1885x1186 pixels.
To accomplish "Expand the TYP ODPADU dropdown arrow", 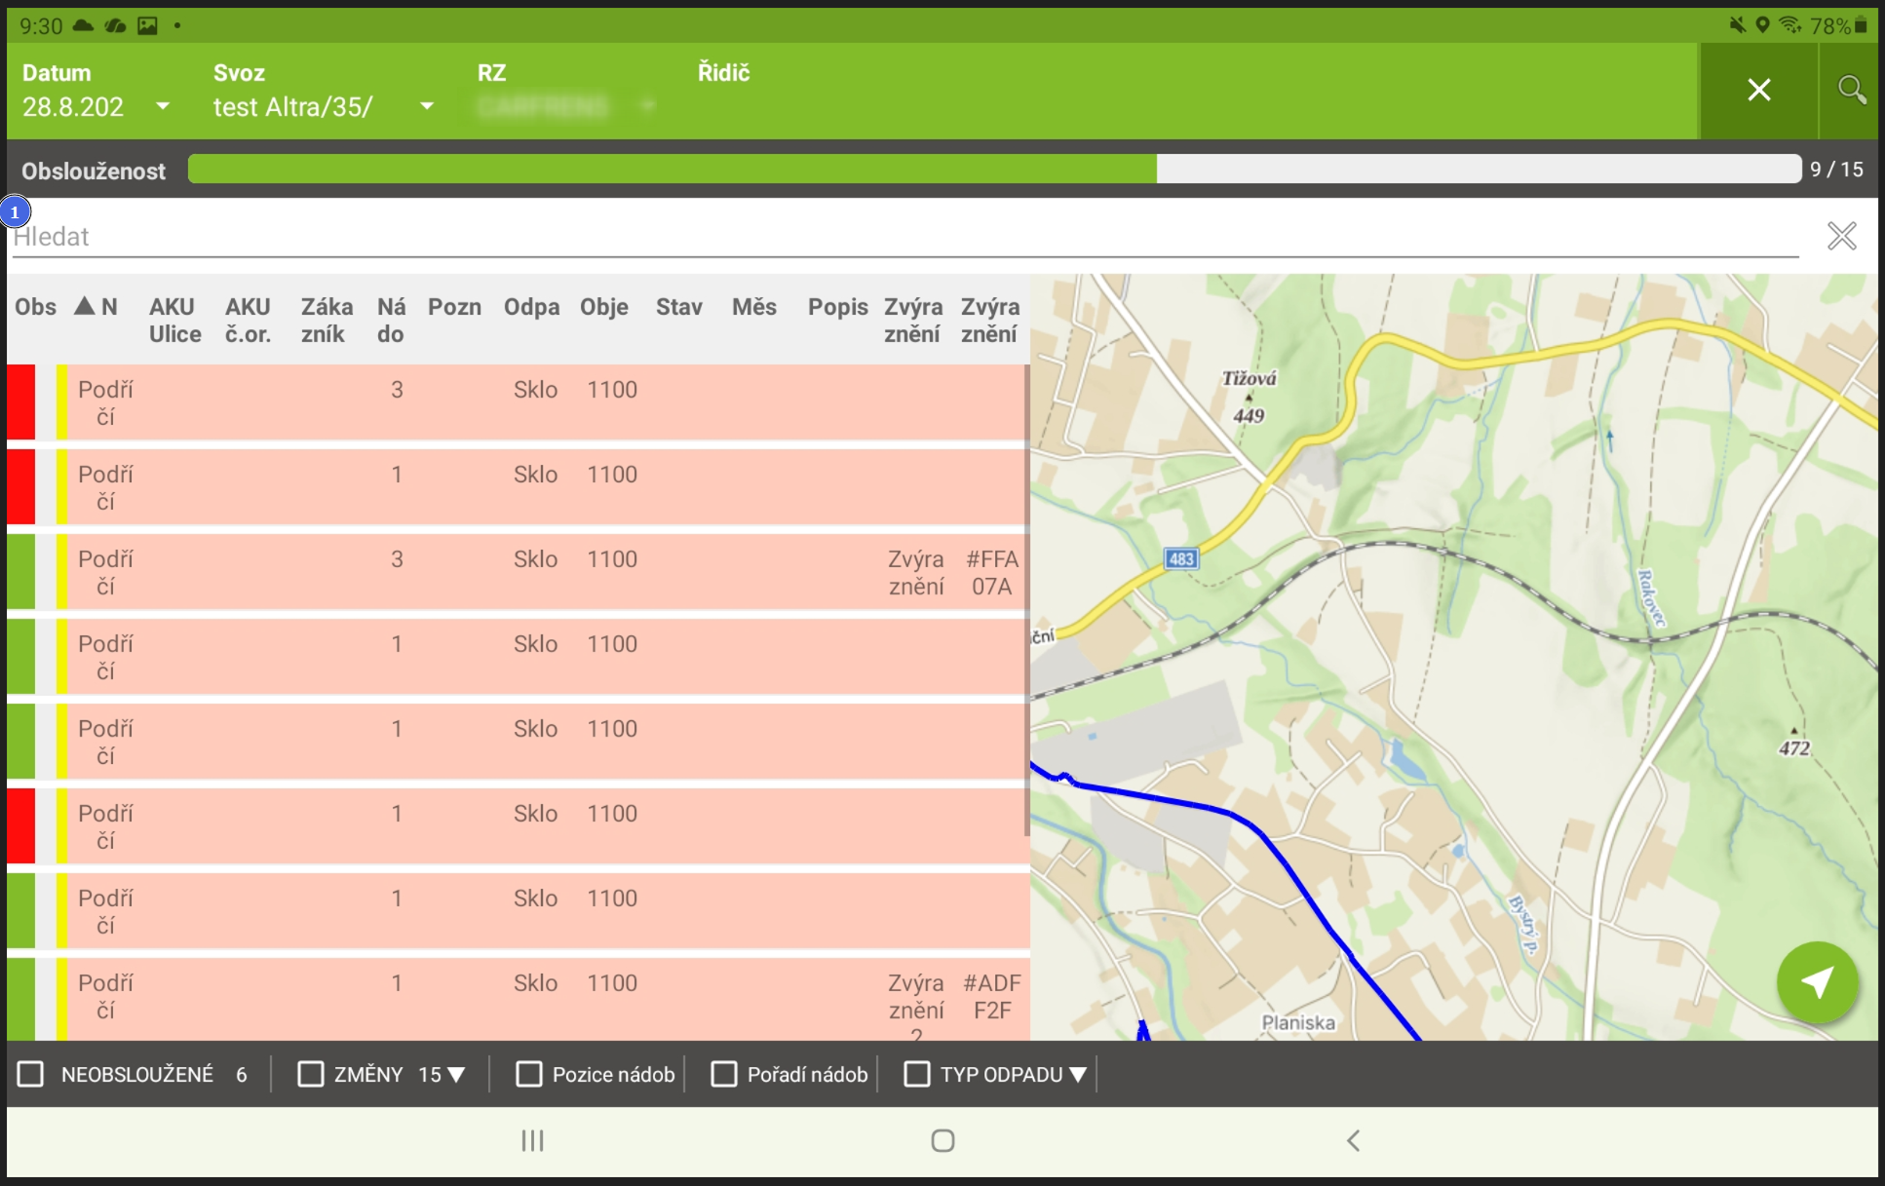I will coord(1078,1074).
